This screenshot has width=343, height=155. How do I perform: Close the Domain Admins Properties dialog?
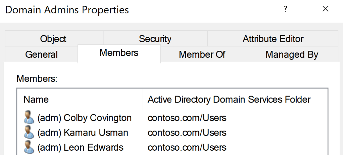click(325, 9)
